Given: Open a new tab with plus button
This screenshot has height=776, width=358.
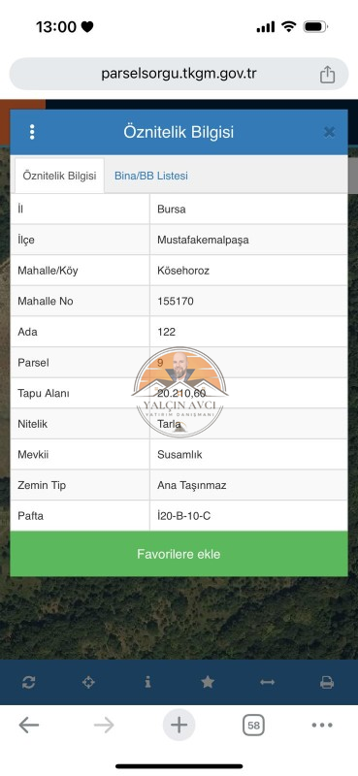Looking at the screenshot, I should [179, 726].
